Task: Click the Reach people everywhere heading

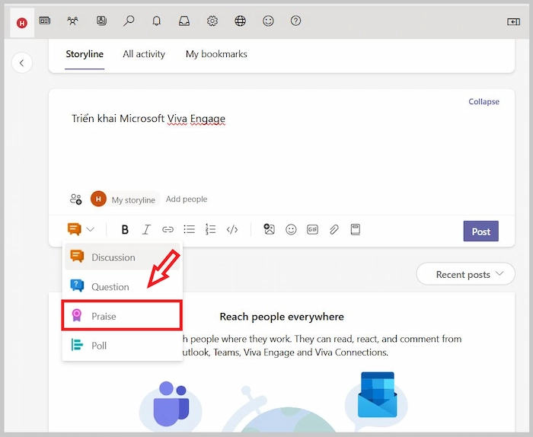Action: (282, 317)
